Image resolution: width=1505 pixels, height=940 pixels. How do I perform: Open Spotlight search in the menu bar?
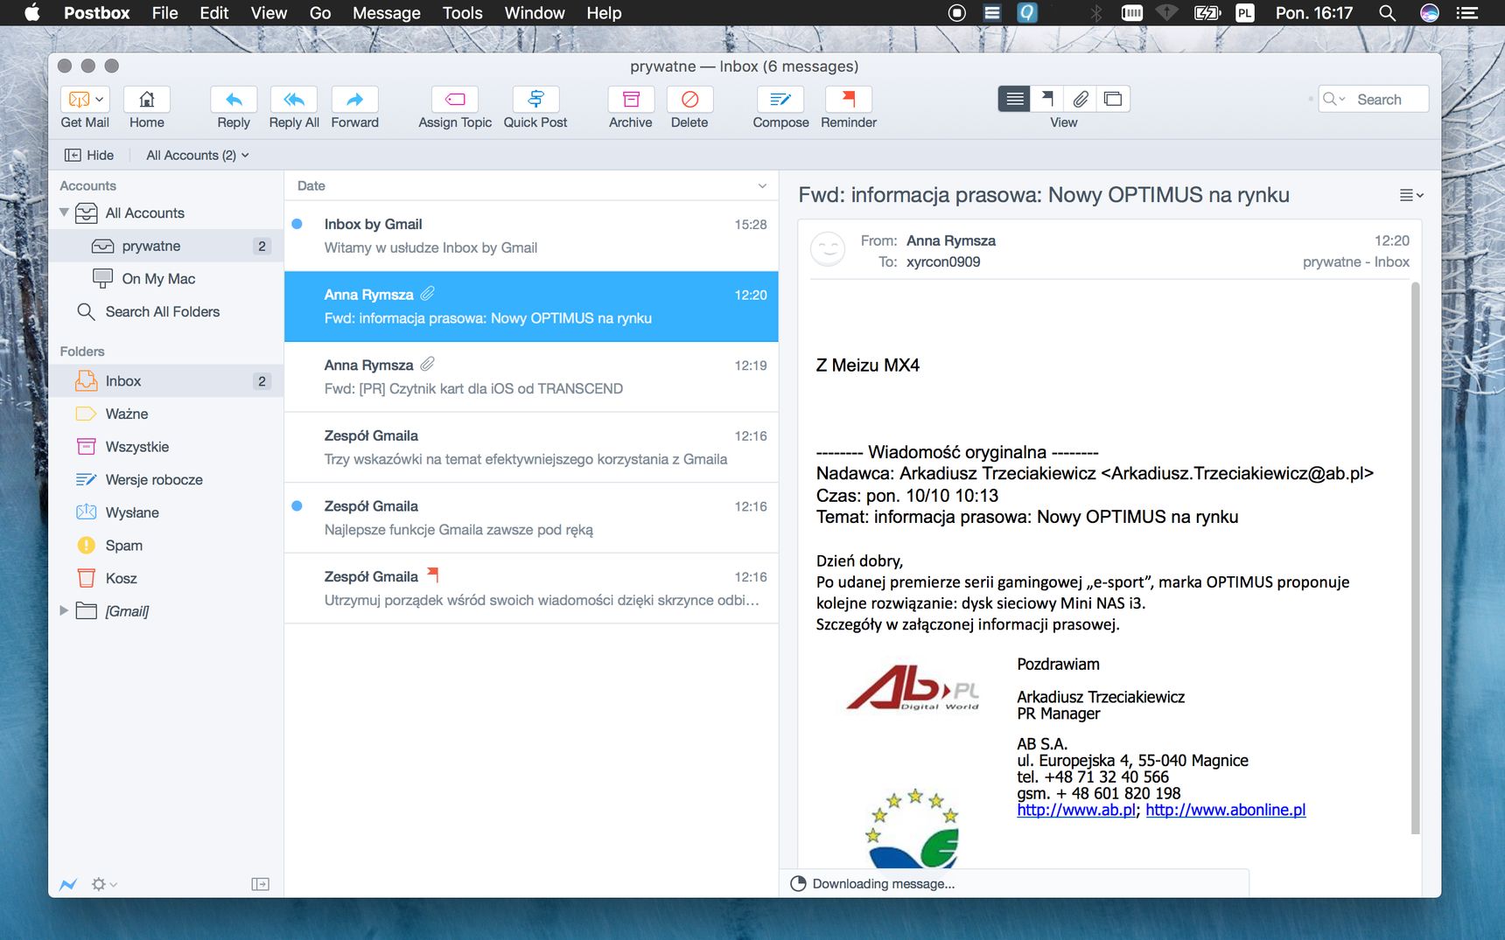click(1387, 13)
